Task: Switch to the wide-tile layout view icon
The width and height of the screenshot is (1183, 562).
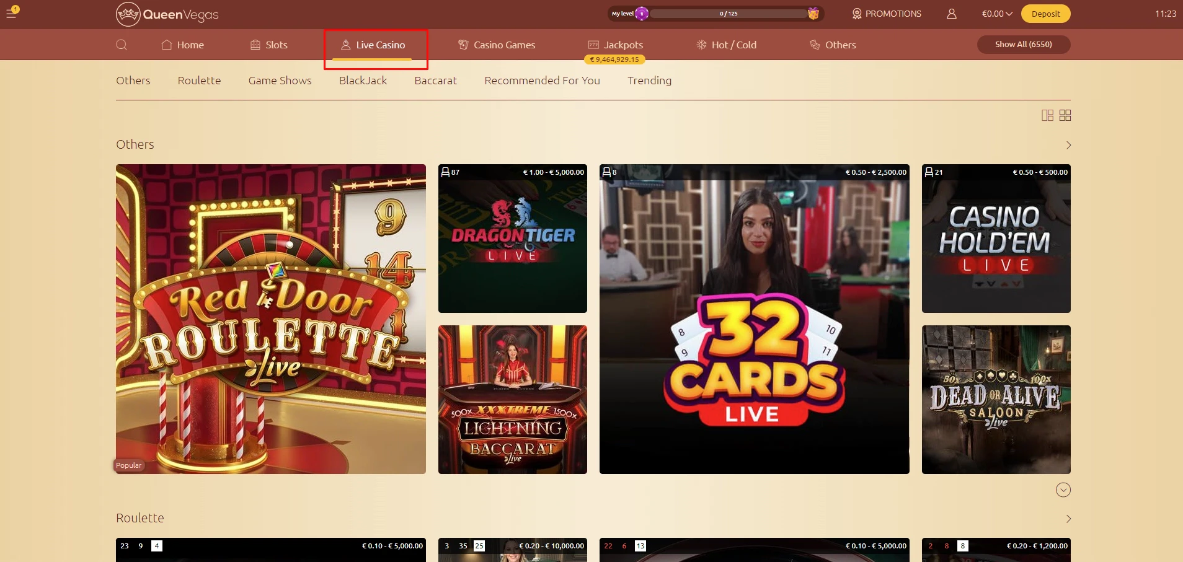Action: coord(1047,115)
